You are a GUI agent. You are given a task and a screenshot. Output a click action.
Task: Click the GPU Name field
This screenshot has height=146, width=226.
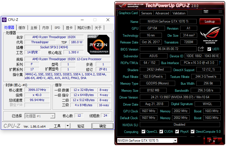[x=168, y=21]
